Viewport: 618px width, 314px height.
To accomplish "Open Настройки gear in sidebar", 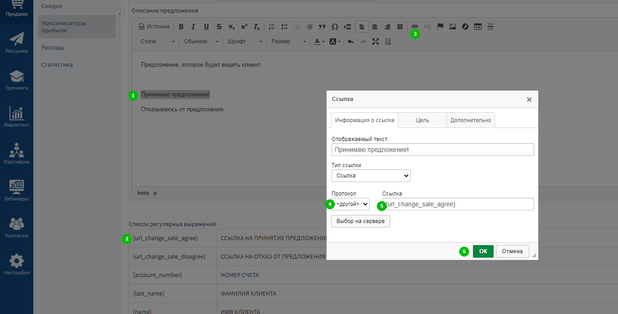I will [17, 264].
